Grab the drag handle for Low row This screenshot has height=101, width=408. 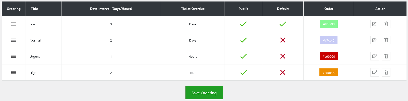14,24
